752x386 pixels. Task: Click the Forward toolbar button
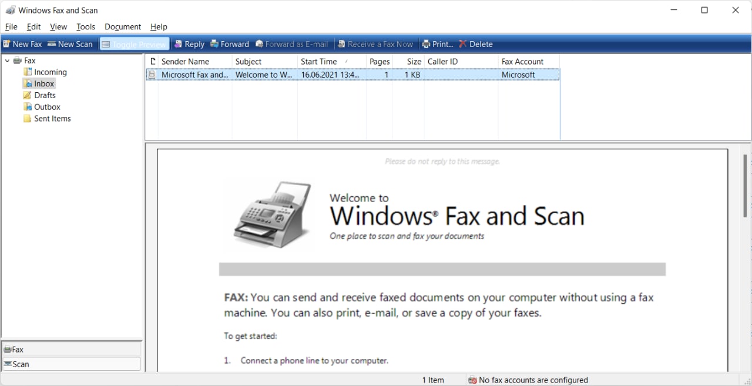pyautogui.click(x=230, y=44)
